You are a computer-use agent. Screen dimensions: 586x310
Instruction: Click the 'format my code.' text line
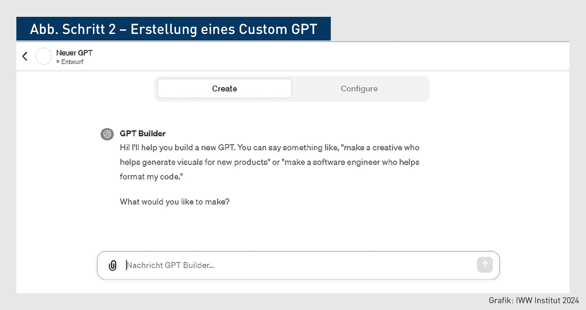tap(151, 177)
